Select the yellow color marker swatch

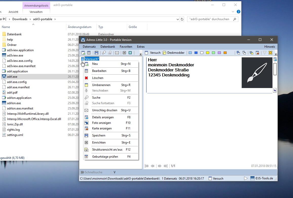(x=208, y=53)
